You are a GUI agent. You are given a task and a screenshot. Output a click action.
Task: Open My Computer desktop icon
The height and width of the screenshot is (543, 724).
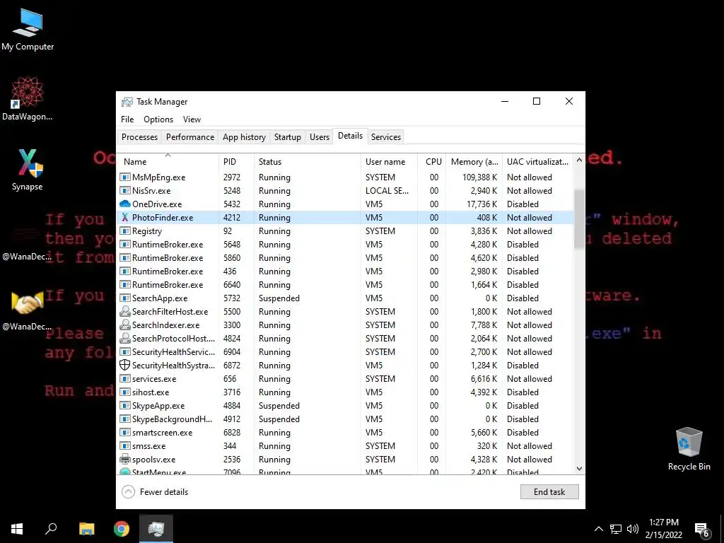(x=28, y=30)
